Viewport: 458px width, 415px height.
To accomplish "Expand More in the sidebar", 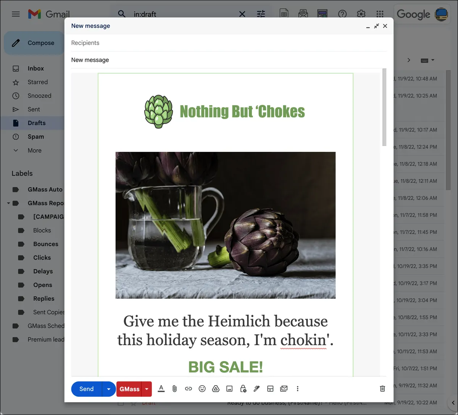I will click(x=34, y=150).
